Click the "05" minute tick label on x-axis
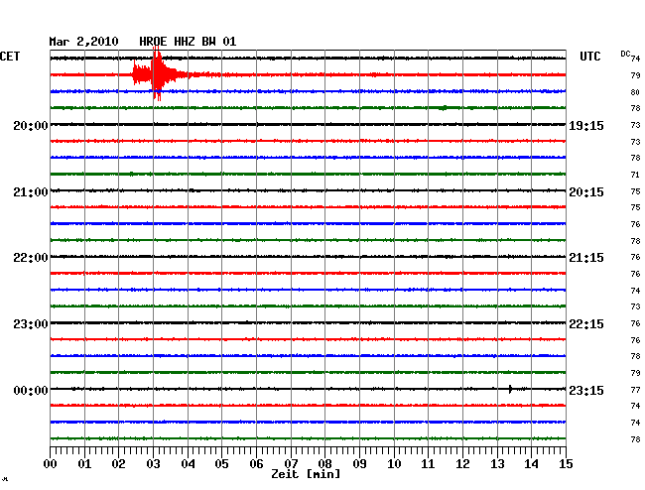The image size is (645, 490). pos(221,463)
